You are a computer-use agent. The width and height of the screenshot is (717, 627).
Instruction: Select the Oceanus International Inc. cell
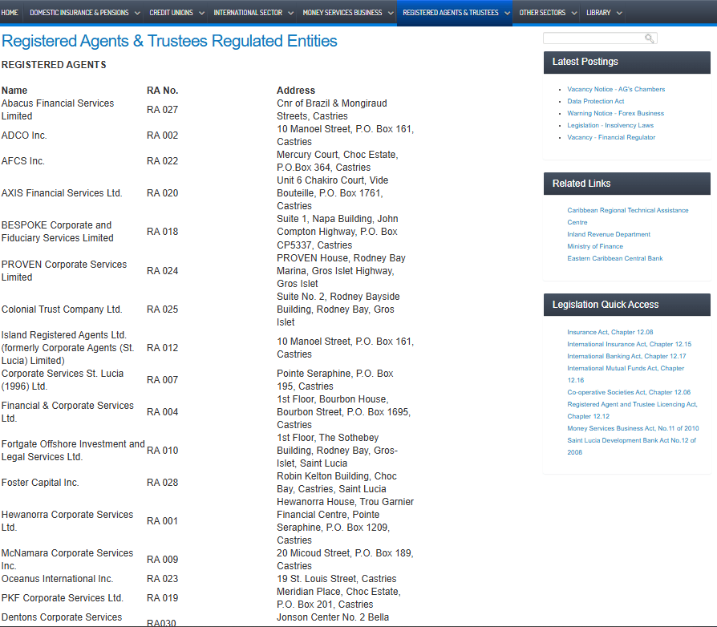coord(57,579)
